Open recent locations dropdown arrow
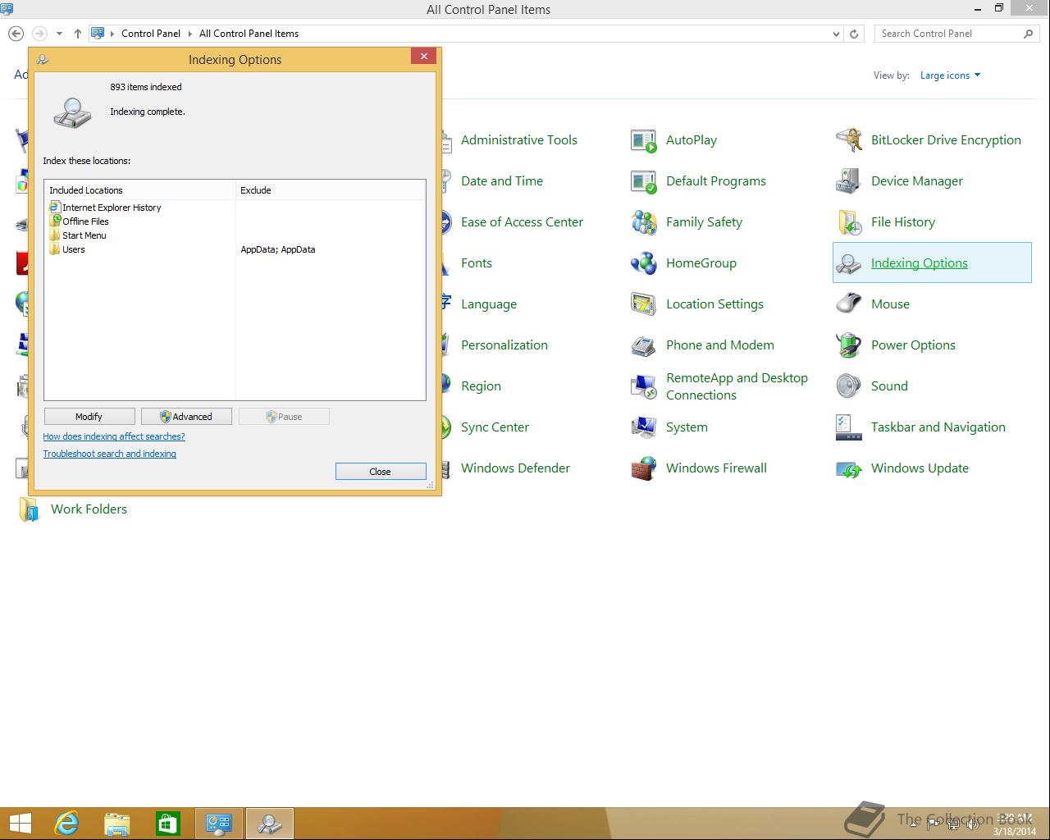Image resolution: width=1050 pixels, height=840 pixels. coord(59,34)
